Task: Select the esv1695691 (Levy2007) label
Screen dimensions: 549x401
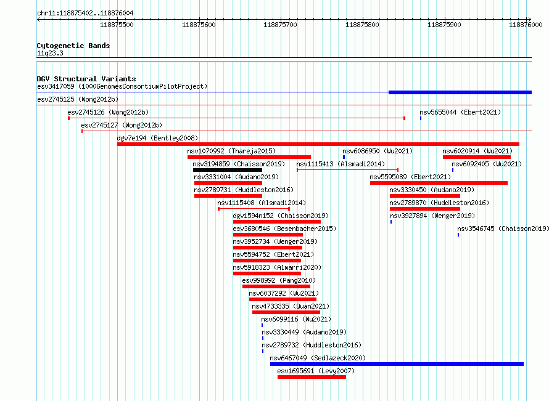Action: point(316,371)
